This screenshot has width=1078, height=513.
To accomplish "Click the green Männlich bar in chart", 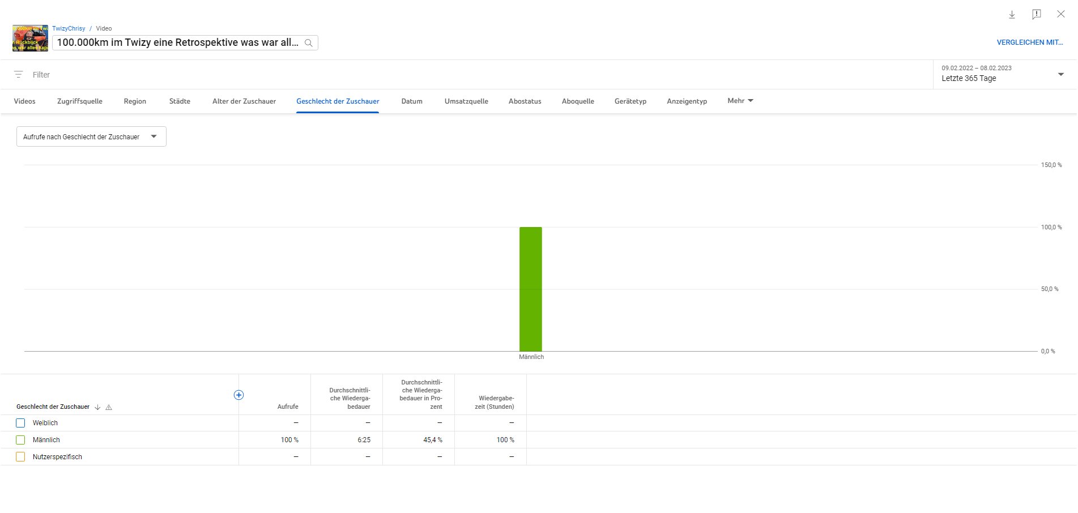I will pyautogui.click(x=530, y=289).
